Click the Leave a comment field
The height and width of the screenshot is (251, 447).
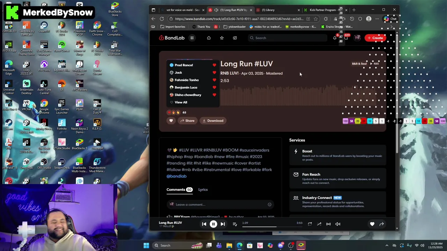(x=220, y=205)
